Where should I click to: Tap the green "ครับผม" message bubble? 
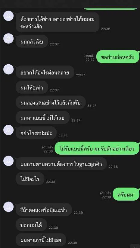tap(126, 194)
